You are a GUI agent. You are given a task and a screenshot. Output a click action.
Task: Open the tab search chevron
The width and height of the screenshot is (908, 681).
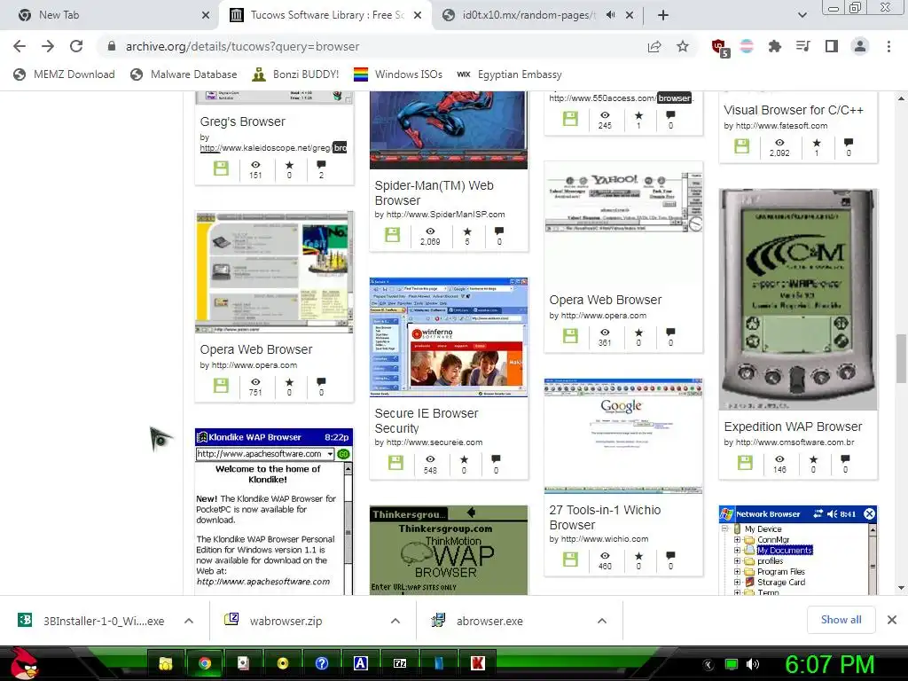tap(802, 15)
